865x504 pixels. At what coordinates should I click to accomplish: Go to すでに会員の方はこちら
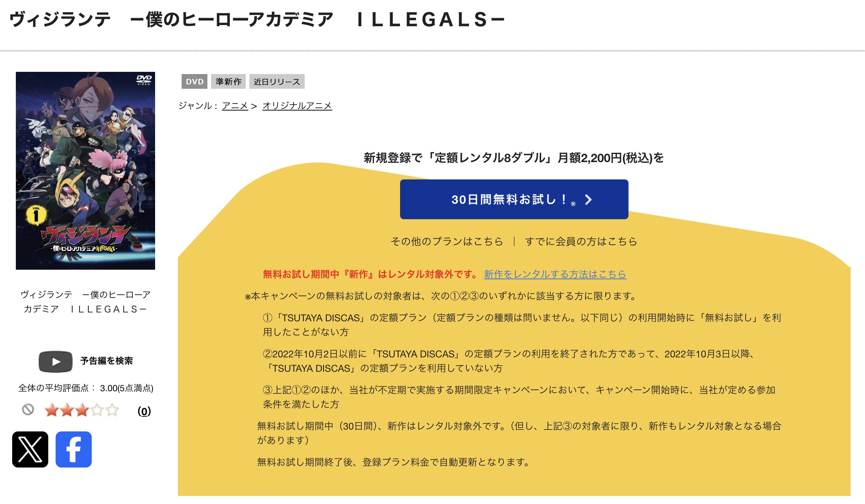(x=581, y=241)
